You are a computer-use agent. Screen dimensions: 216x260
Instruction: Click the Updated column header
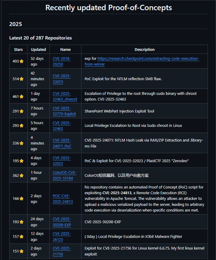point(39,49)
